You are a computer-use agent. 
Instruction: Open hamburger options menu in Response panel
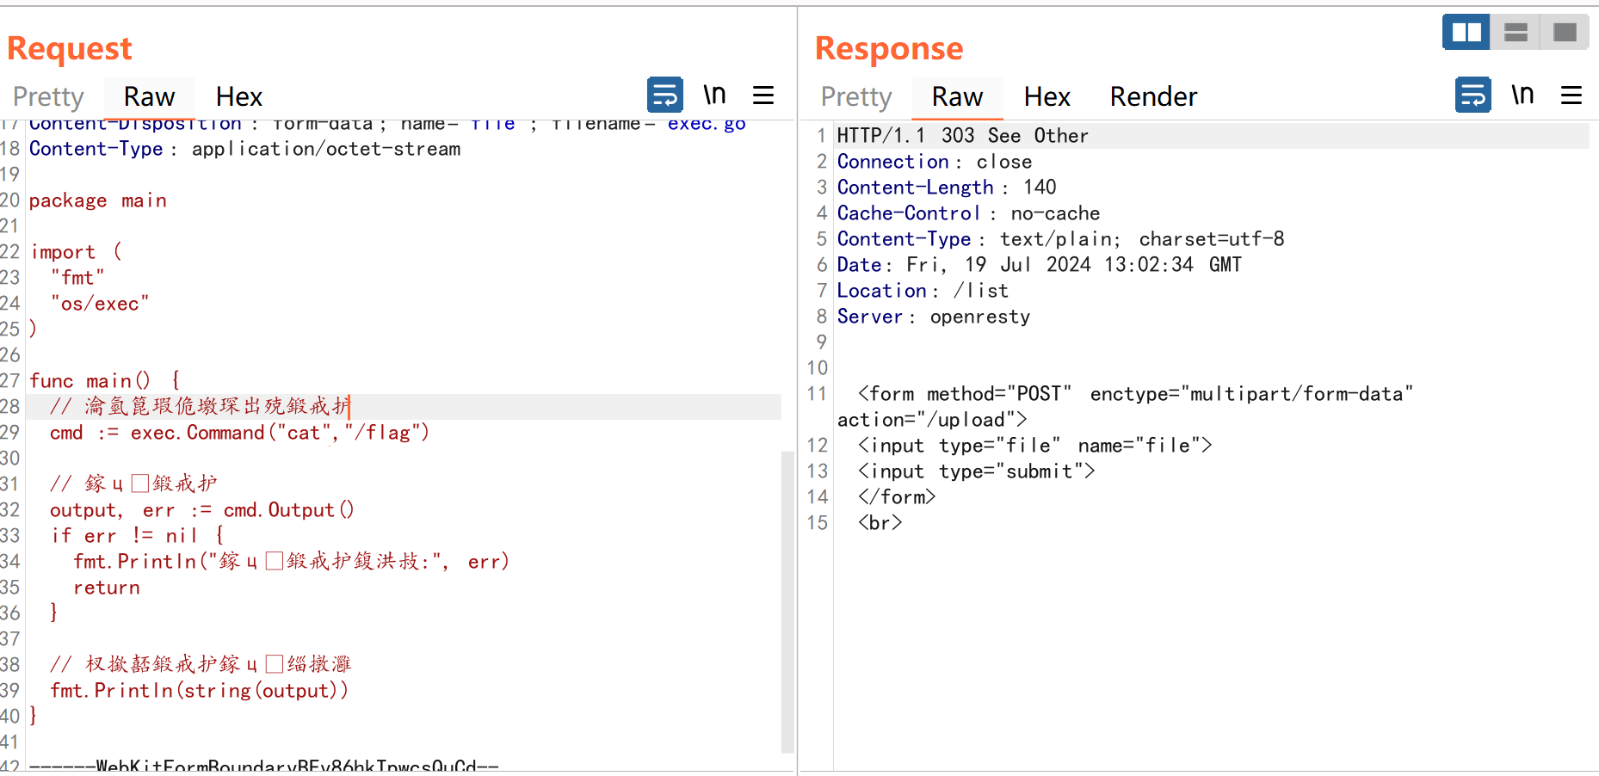tap(1571, 95)
